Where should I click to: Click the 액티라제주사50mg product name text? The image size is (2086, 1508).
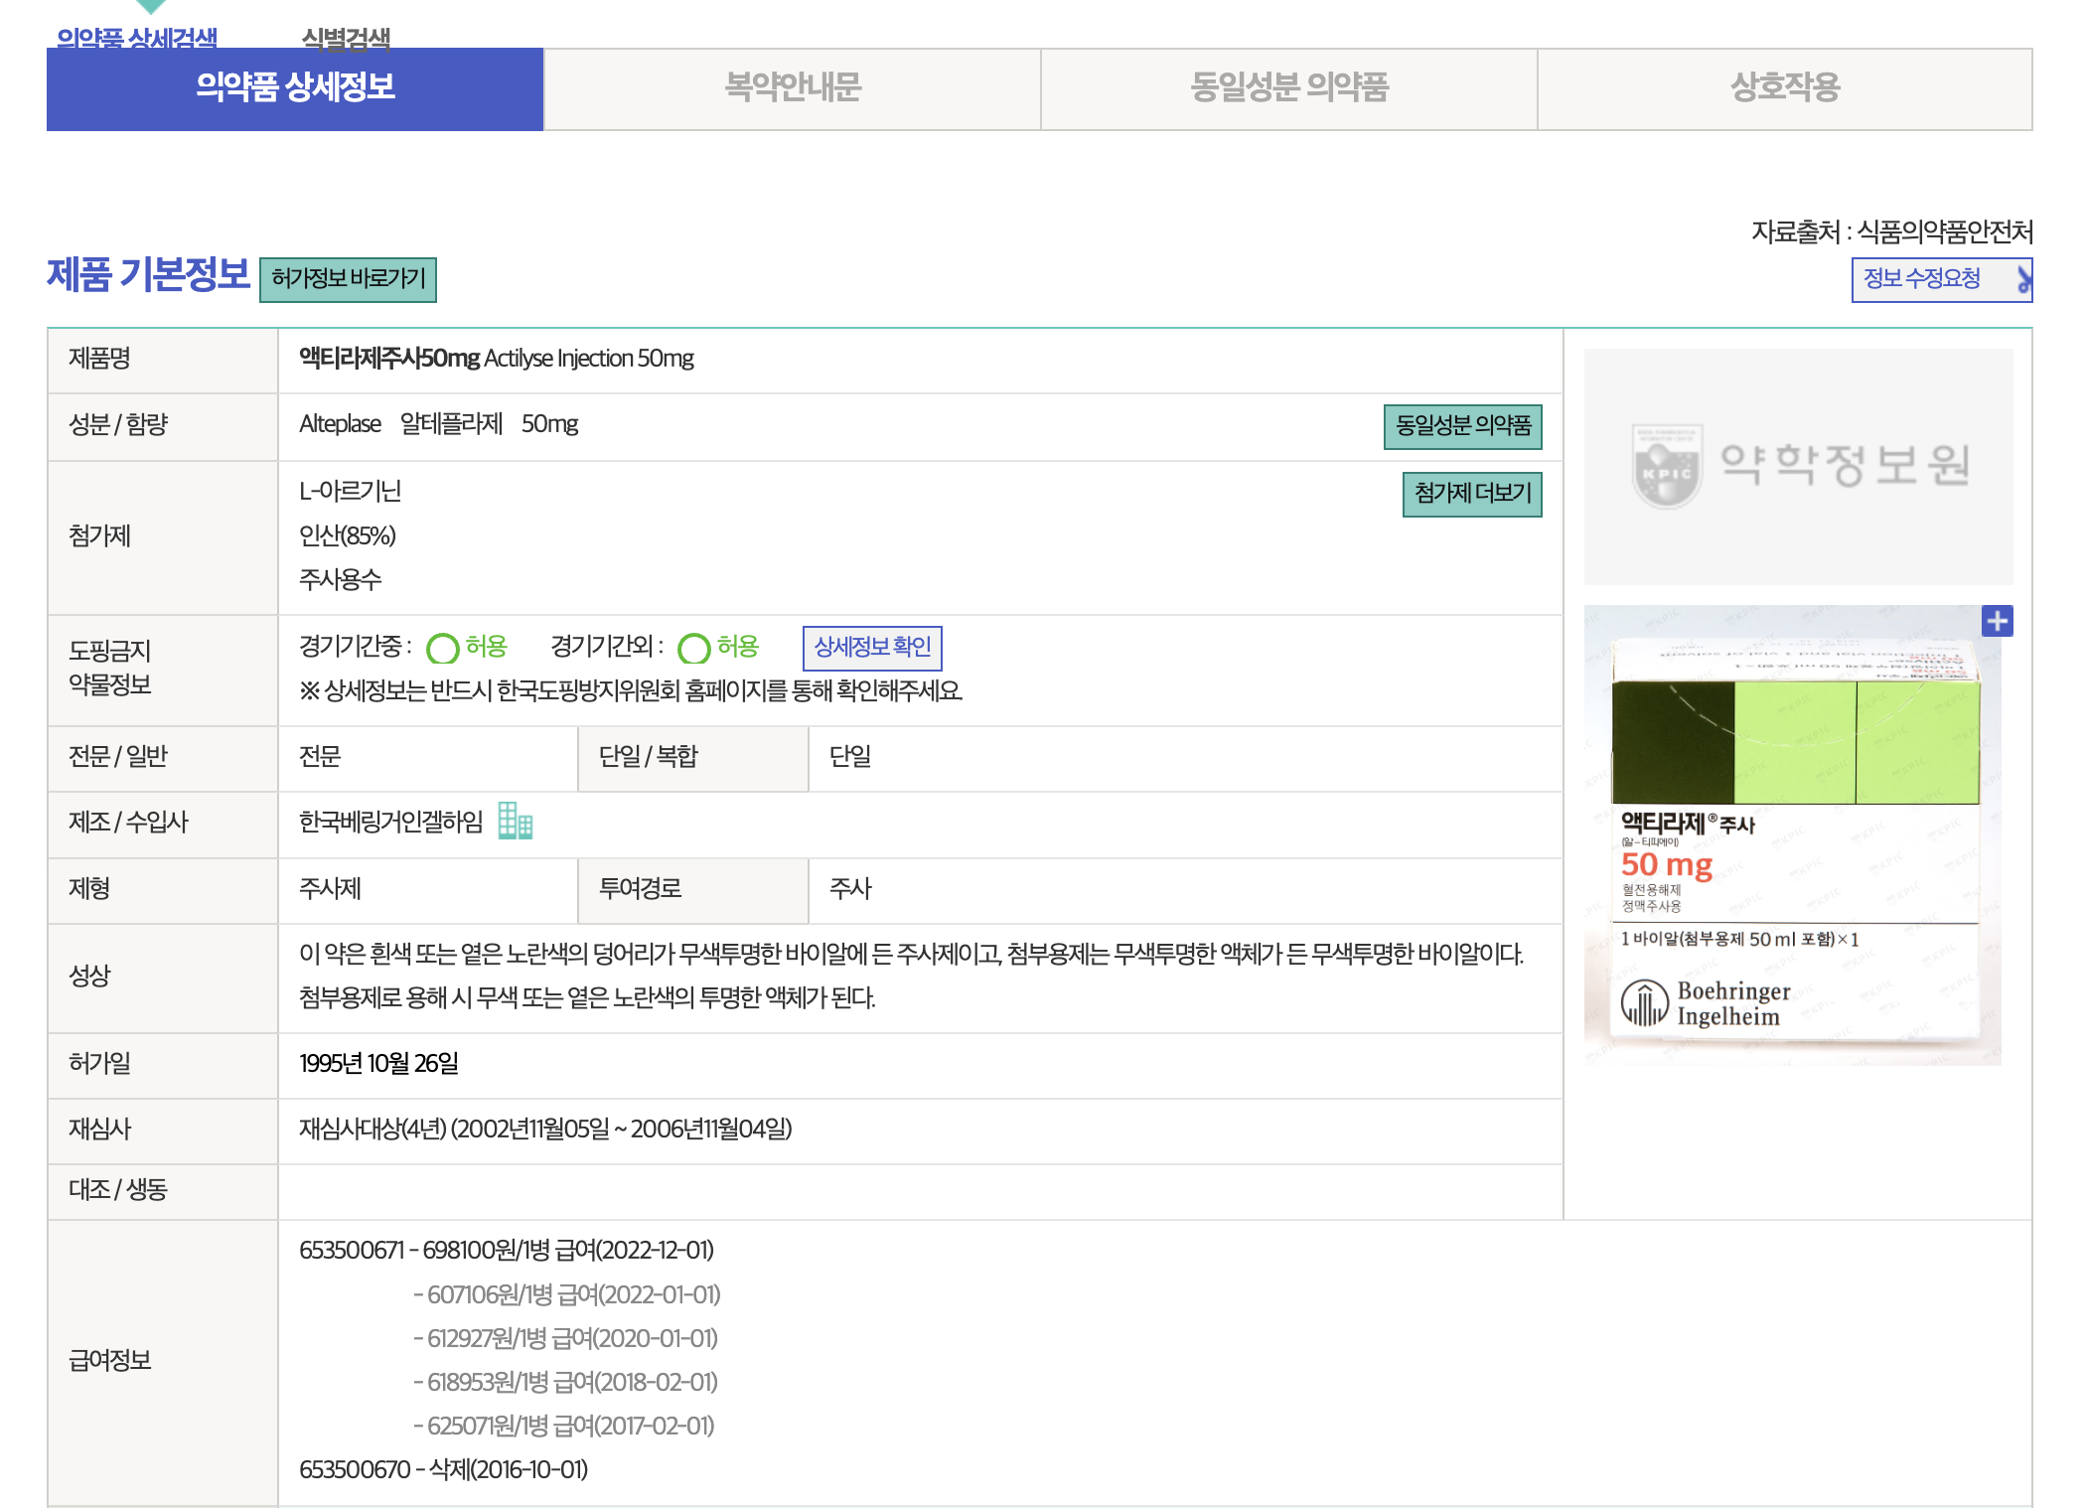click(388, 359)
